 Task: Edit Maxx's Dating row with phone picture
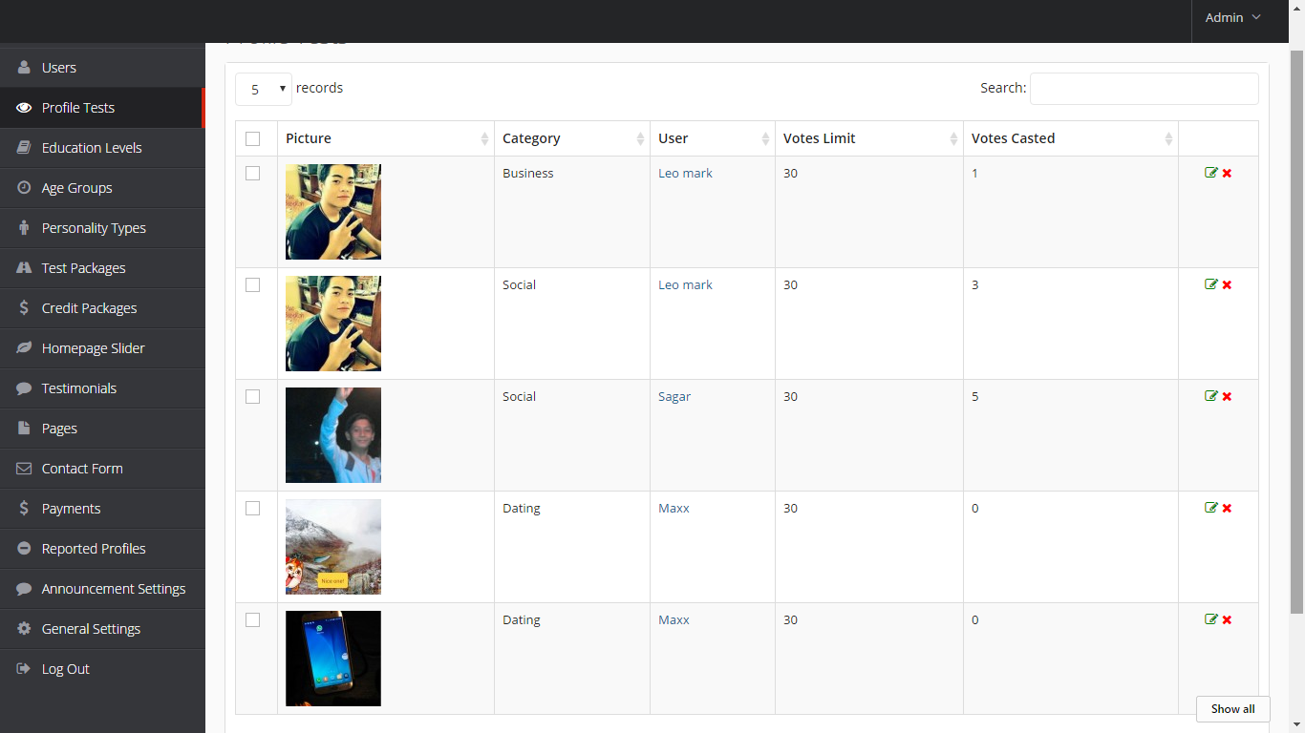point(1211,619)
